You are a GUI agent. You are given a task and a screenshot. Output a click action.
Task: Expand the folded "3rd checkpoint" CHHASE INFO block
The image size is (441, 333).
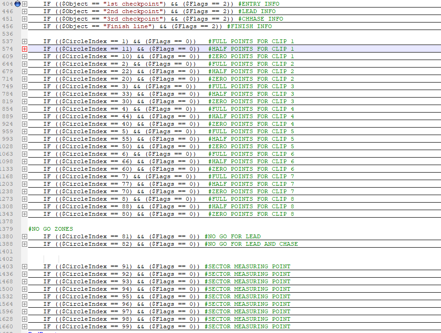coord(24,19)
